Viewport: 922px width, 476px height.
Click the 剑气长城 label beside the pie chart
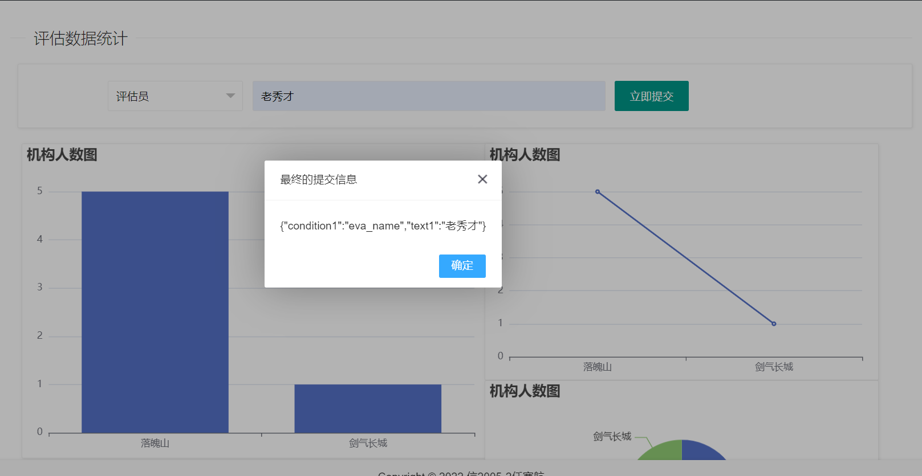point(612,437)
